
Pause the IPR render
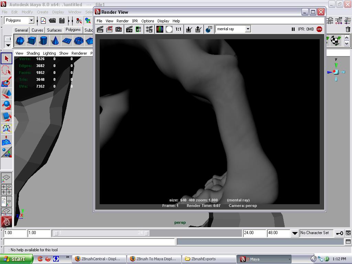click(294, 29)
